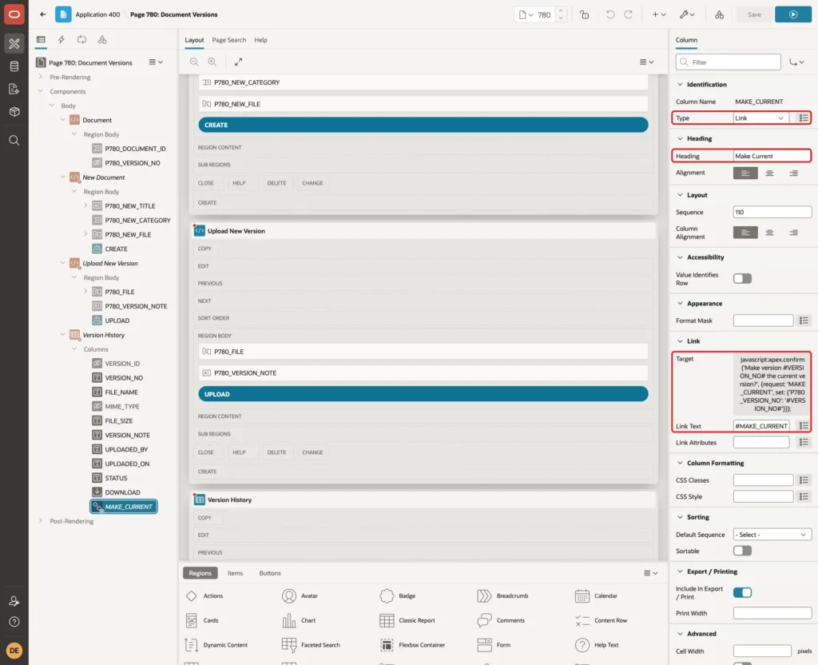The height and width of the screenshot is (665, 818).
Task: Open the Page Shared Components tree tab
Action: tap(102, 40)
